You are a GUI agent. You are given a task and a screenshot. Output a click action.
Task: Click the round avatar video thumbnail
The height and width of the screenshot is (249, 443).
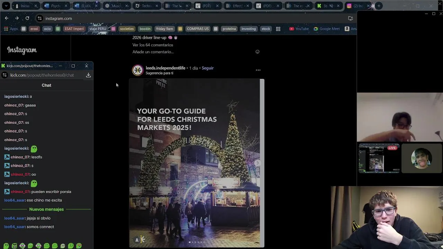421,158
